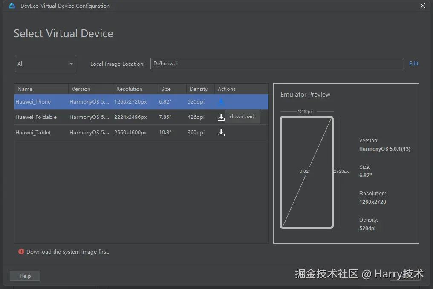Sort by the Name column header

pos(41,89)
